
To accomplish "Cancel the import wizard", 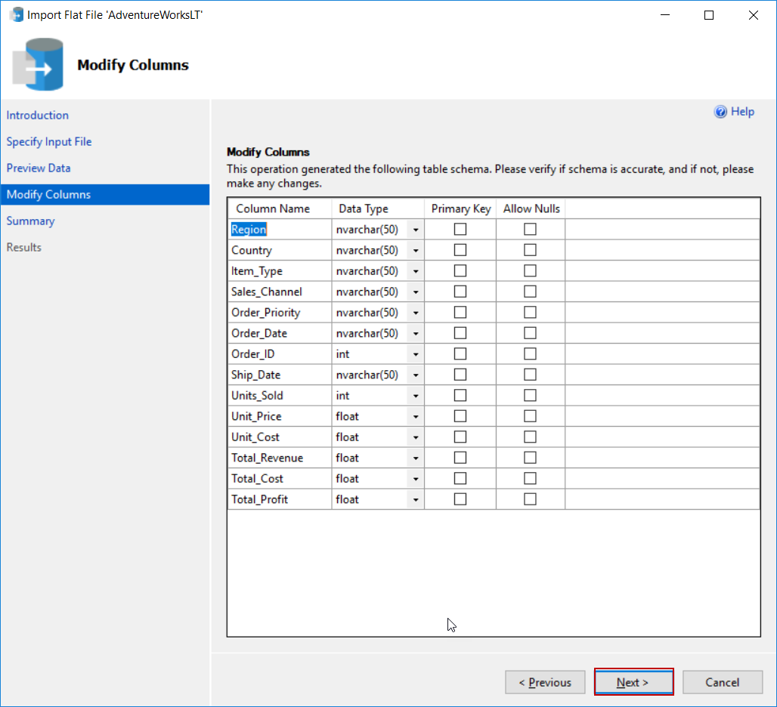I will (722, 682).
